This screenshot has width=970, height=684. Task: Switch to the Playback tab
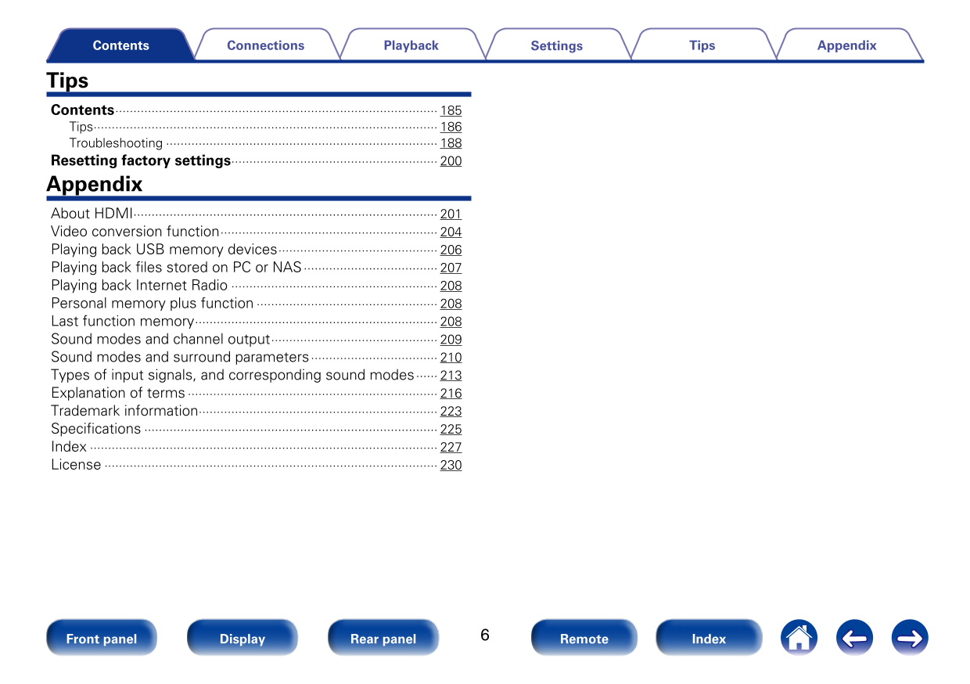click(x=411, y=45)
